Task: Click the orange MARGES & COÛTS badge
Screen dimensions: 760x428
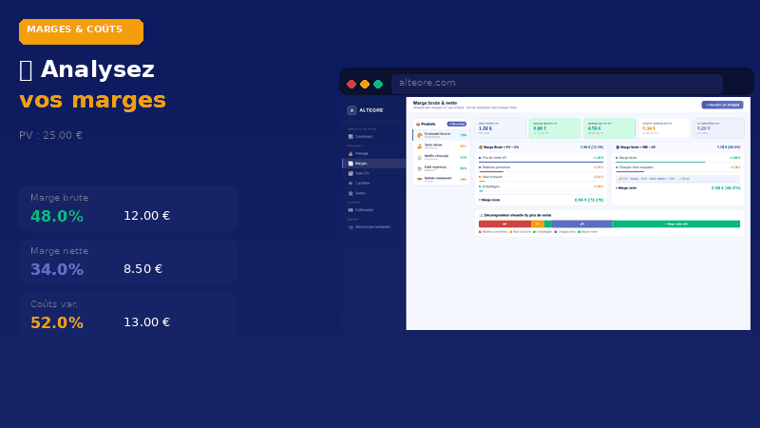Action: (x=81, y=31)
